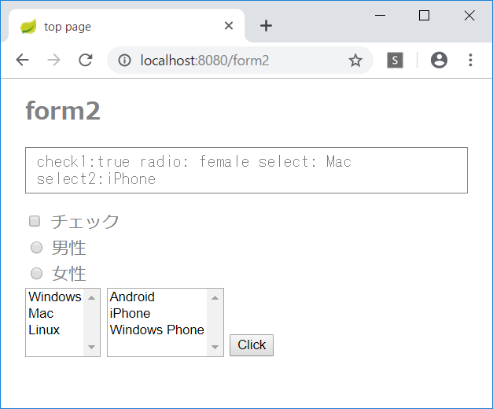Choose Windows in the OS list
493x409 pixels.
pos(54,297)
